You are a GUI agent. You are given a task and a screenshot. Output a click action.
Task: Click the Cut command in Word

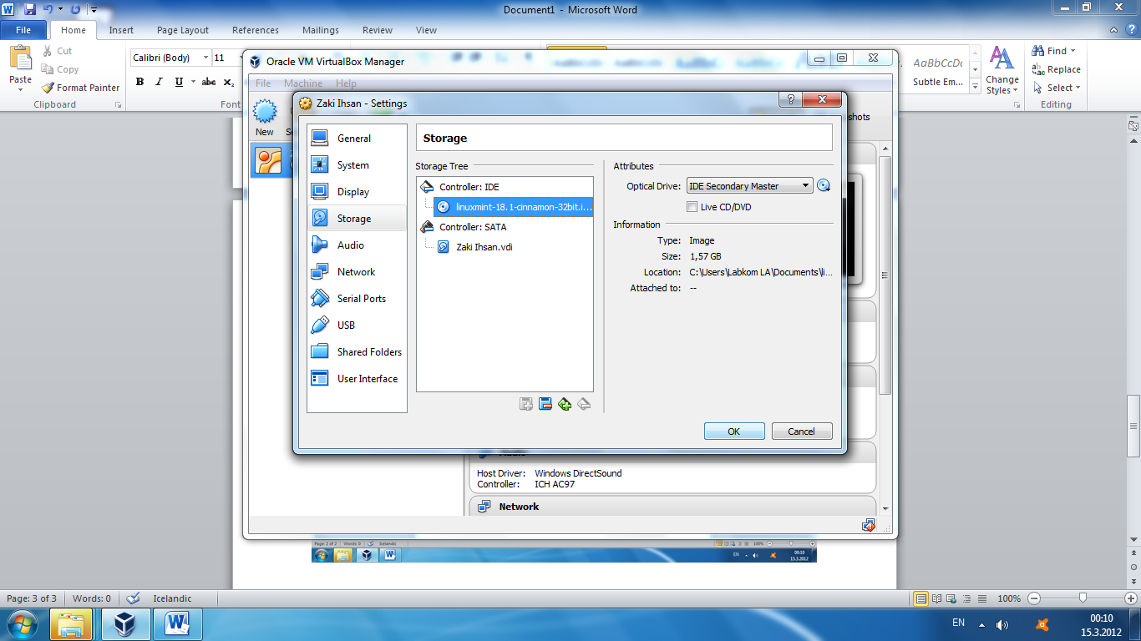(58, 51)
